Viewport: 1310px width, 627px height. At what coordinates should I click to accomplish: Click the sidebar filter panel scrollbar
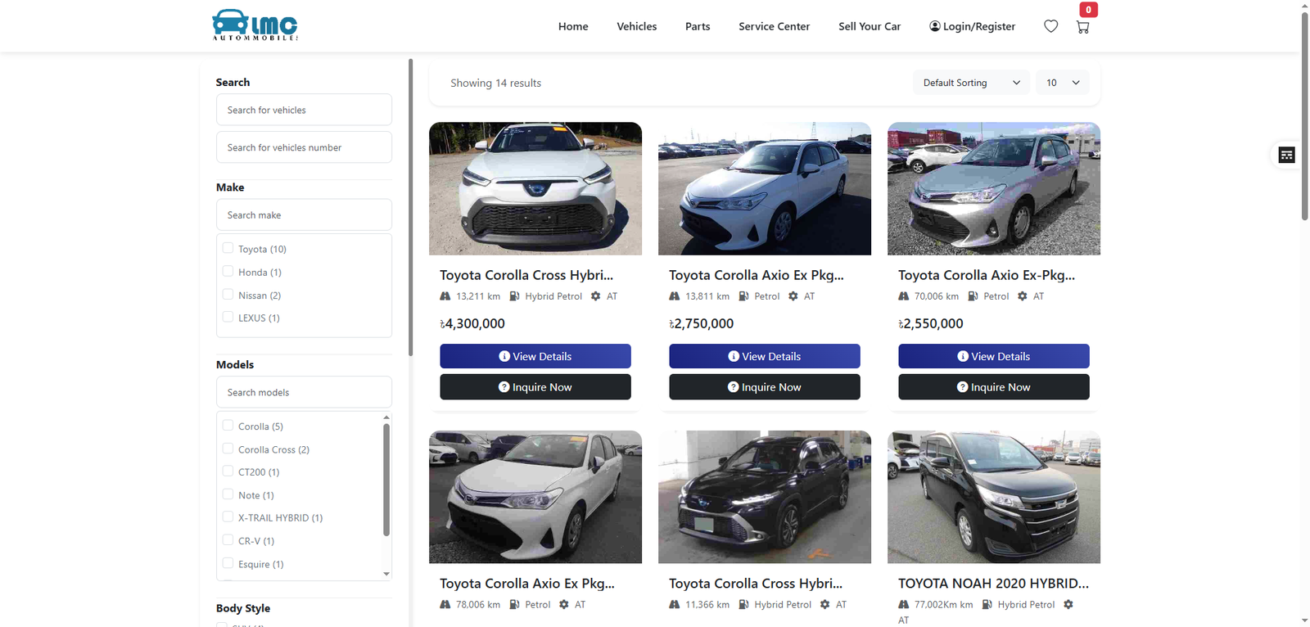410,207
